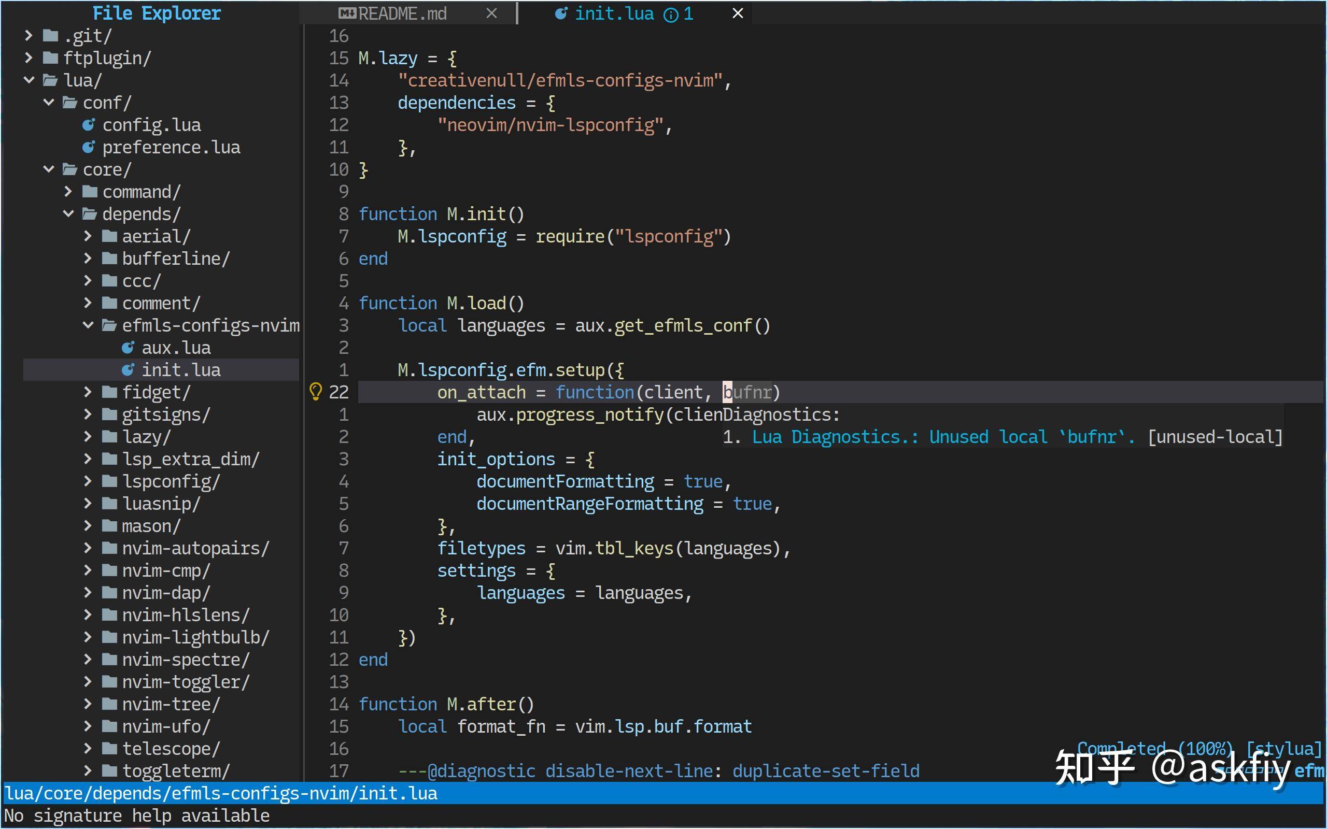Expand the lspconfig folder chevron
1327x829 pixels.
pos(88,481)
